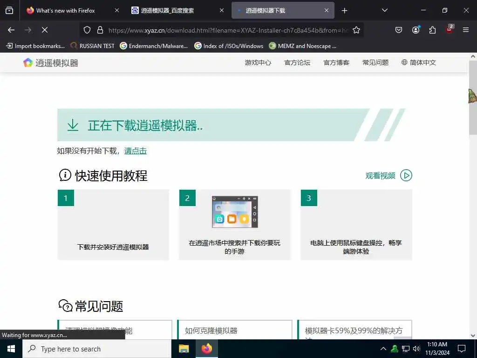Open 游戏中心 navigation item
Viewport: 477px width, 358px height.
(258, 63)
